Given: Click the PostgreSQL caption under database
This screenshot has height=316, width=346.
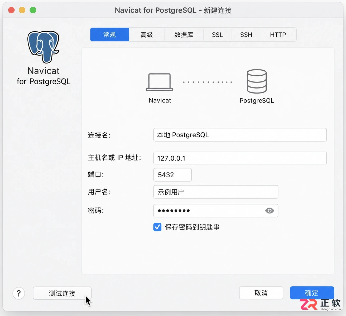Looking at the screenshot, I should pyautogui.click(x=257, y=101).
